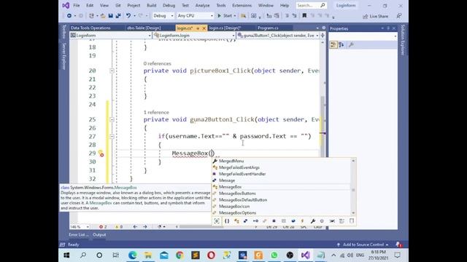This screenshot has width=467, height=262.
Task: Toggle Namespaces braces filter in IntelliSense
Action: pos(227,221)
